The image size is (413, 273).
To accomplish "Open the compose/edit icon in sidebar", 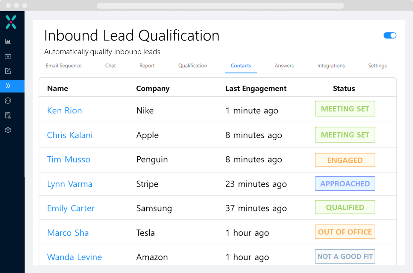I will click(x=8, y=71).
